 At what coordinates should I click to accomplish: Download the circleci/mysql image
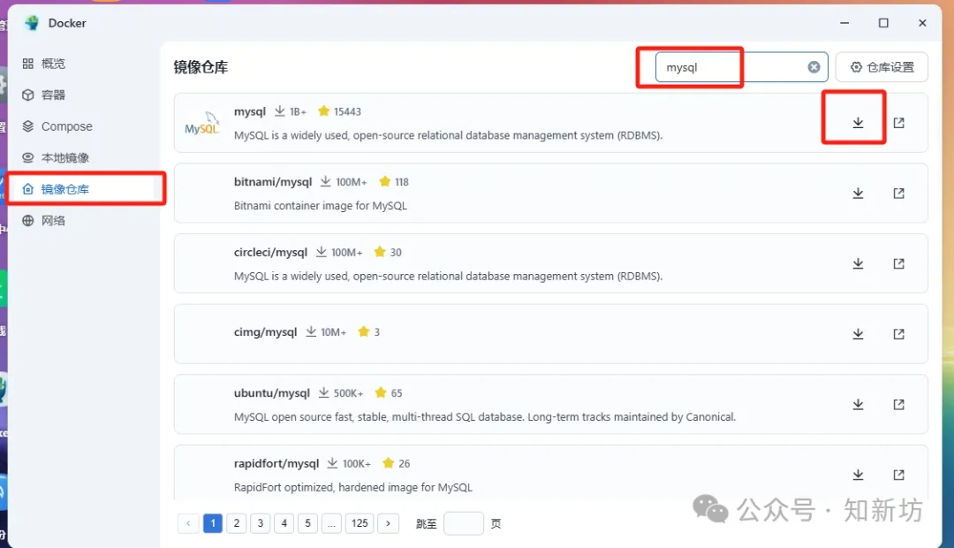pyautogui.click(x=857, y=263)
